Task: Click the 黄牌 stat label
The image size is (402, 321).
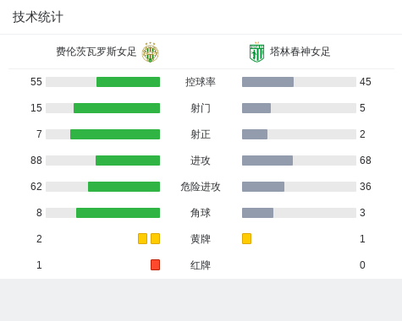Action: (201, 239)
